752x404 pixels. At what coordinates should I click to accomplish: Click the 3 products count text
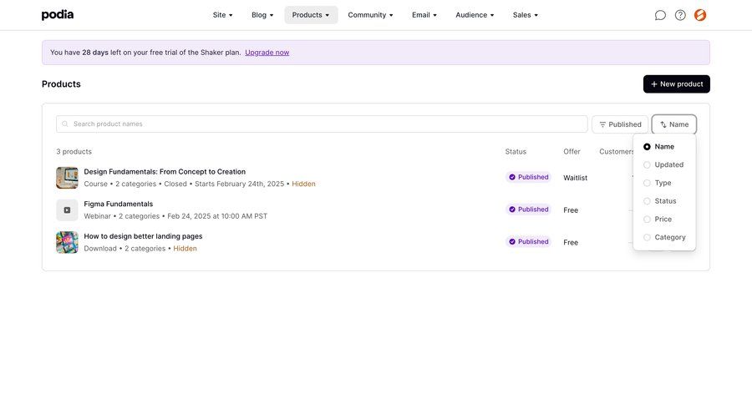(74, 151)
